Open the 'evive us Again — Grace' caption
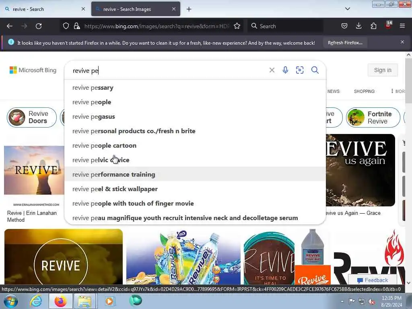 coord(353,213)
